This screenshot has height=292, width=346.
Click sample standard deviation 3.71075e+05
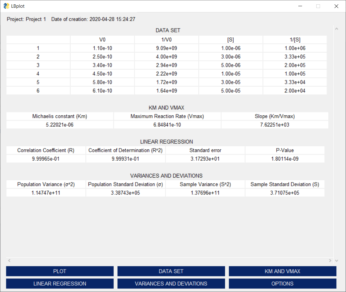coord(285,193)
